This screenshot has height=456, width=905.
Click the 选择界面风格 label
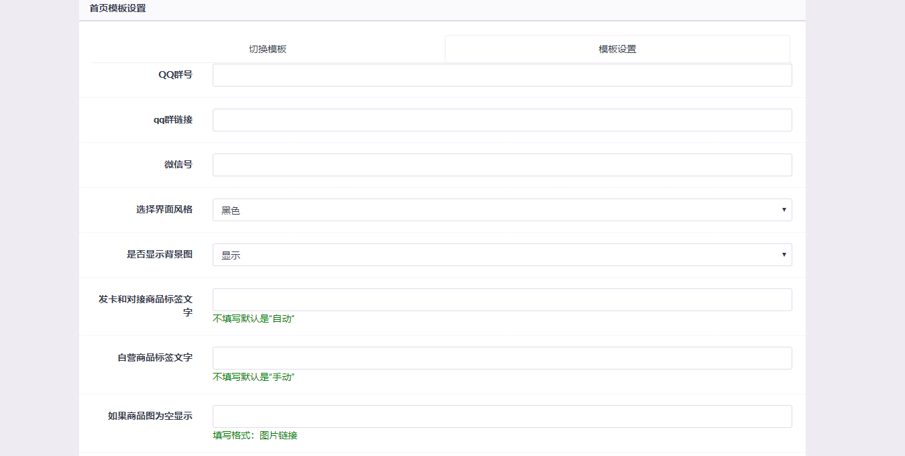[x=164, y=209]
